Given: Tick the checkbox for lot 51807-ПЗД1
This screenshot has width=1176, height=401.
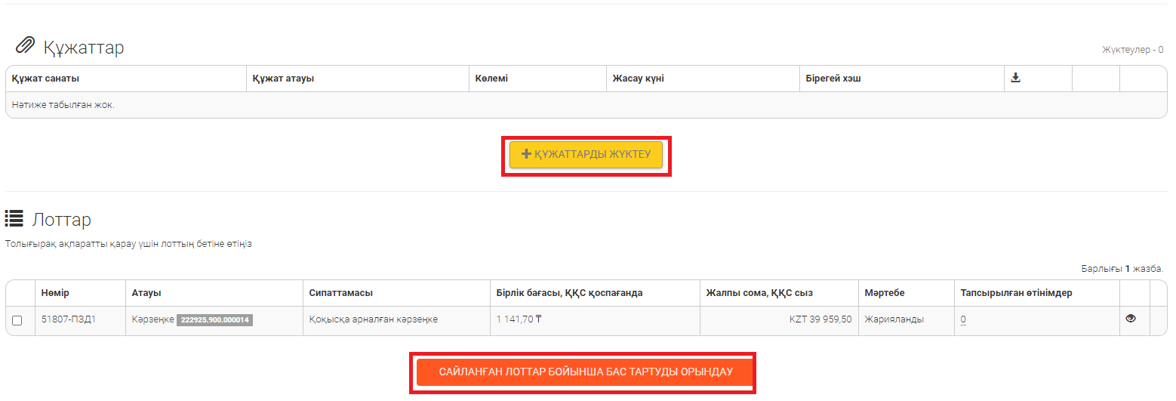Looking at the screenshot, I should 17,320.
